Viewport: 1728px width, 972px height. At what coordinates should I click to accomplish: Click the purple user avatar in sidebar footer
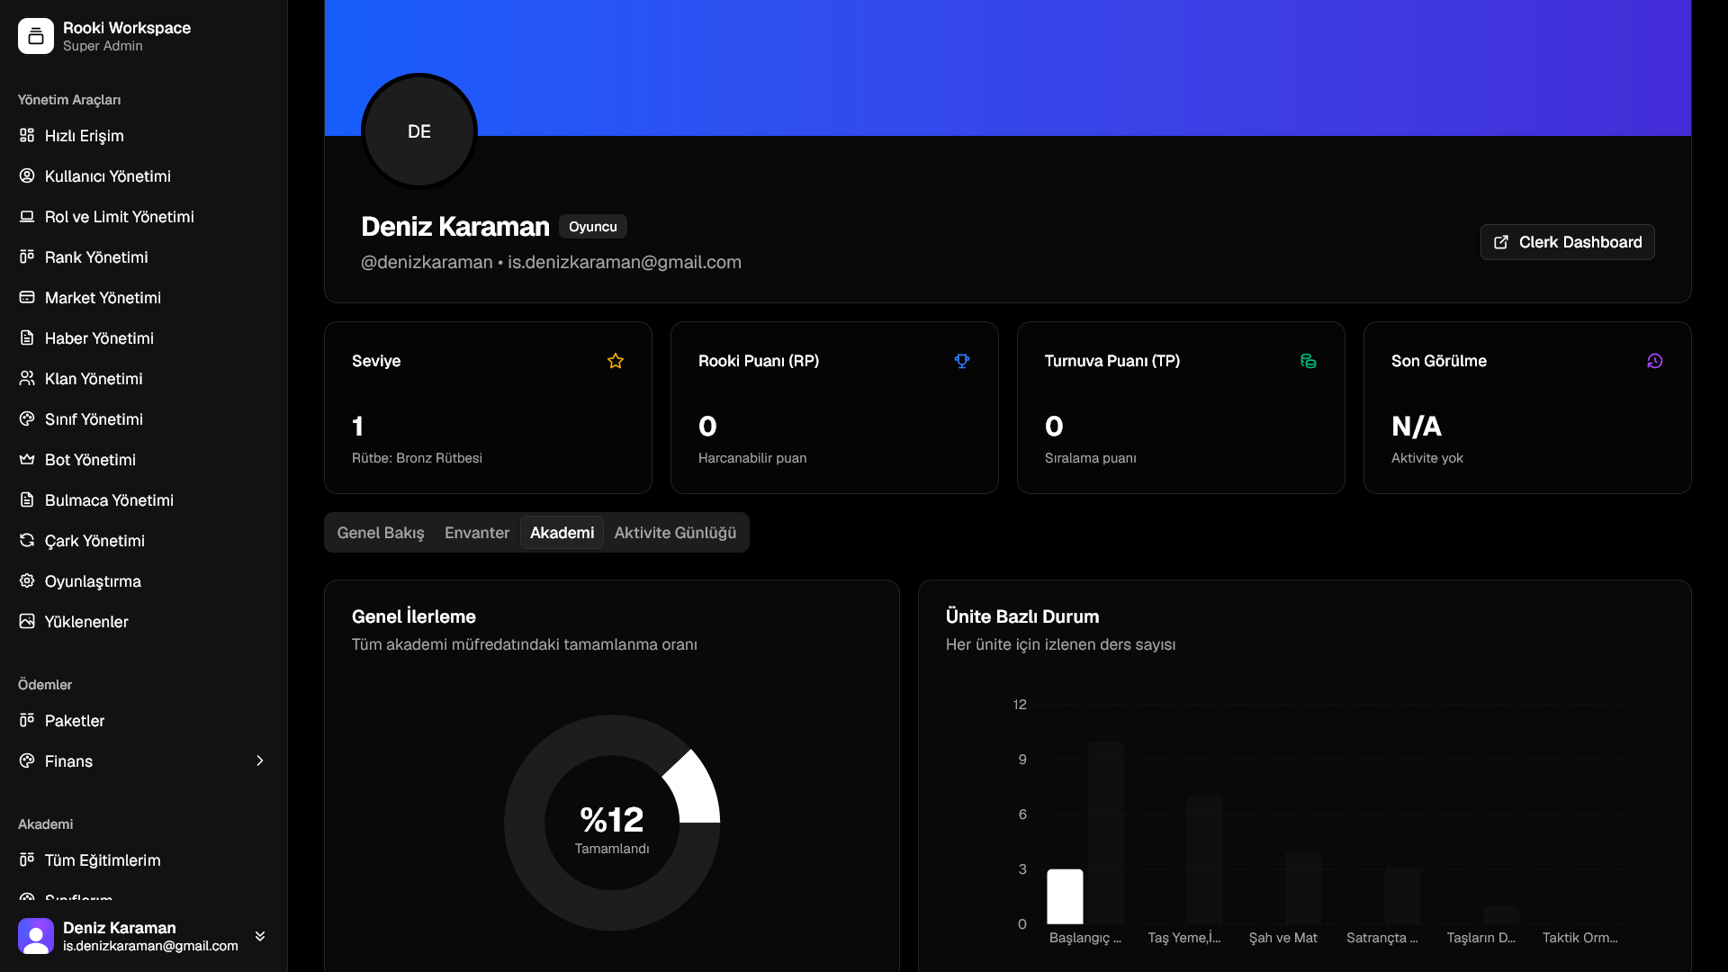tap(36, 936)
